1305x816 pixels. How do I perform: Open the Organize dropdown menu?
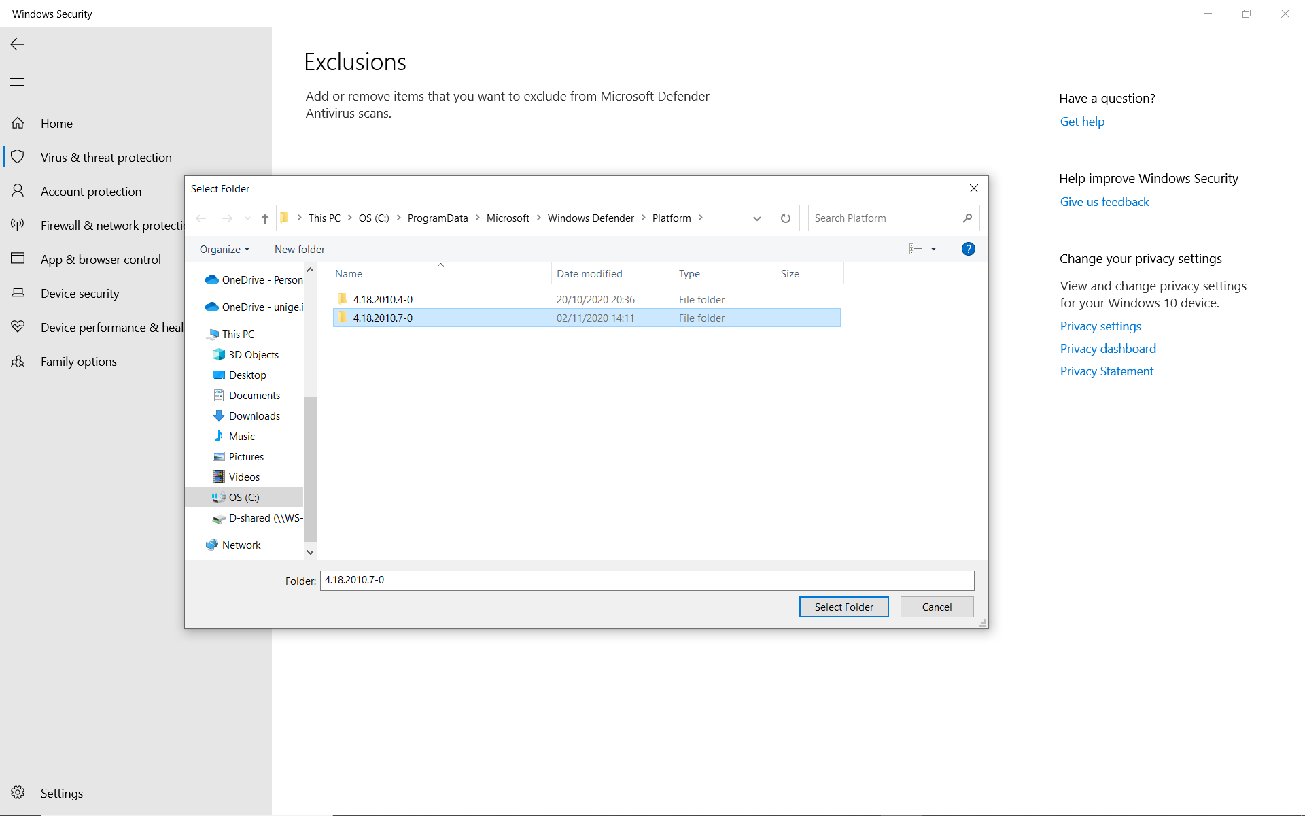point(225,249)
